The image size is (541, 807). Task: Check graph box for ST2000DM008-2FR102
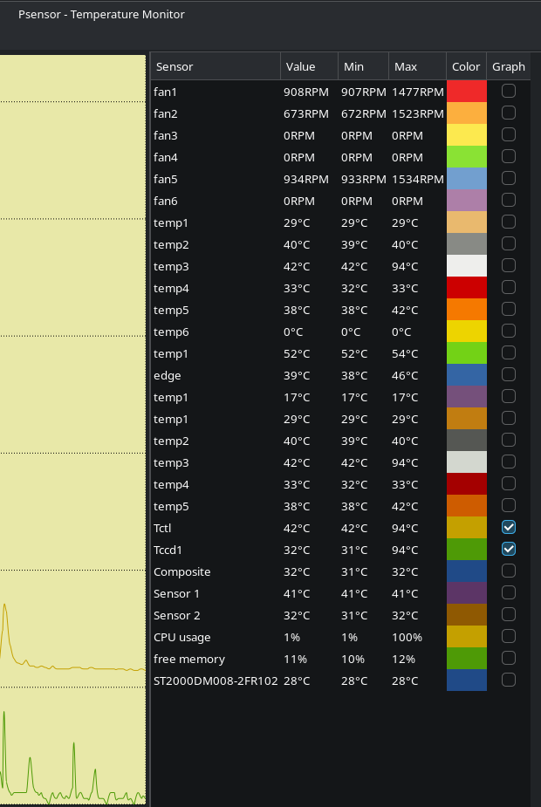(x=508, y=680)
